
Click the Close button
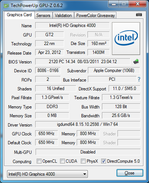coord(130,173)
